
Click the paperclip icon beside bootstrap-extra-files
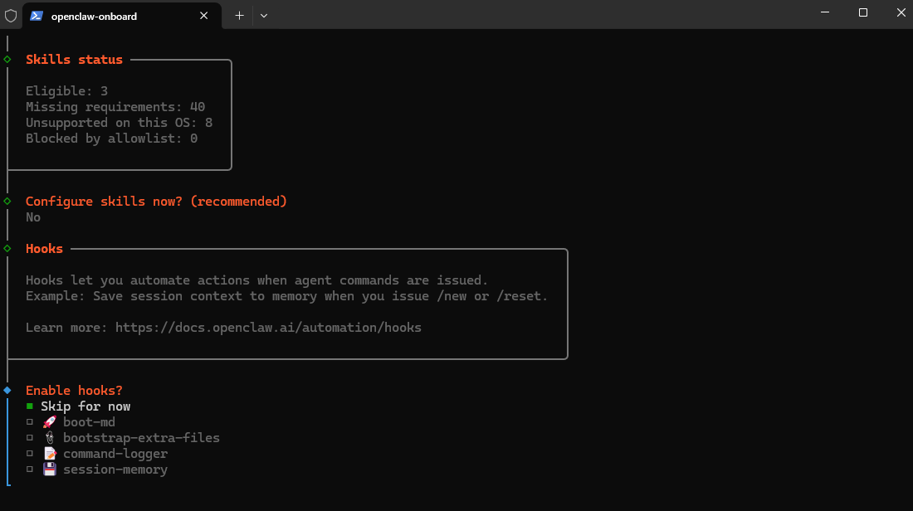click(x=49, y=438)
